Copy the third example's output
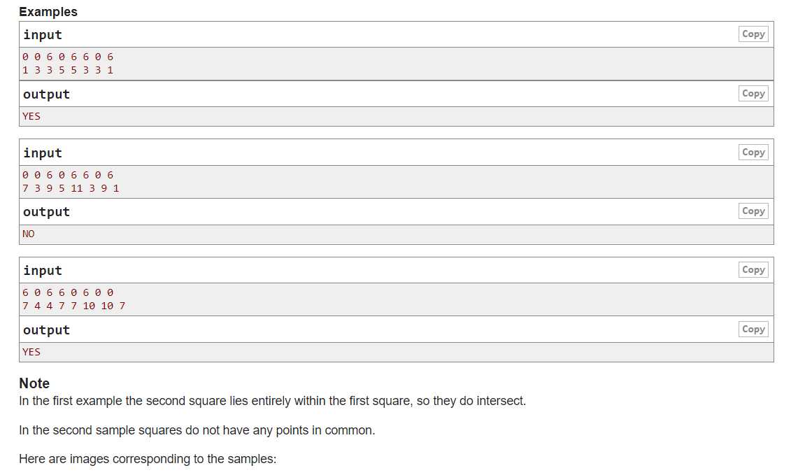The image size is (791, 475). tap(753, 329)
